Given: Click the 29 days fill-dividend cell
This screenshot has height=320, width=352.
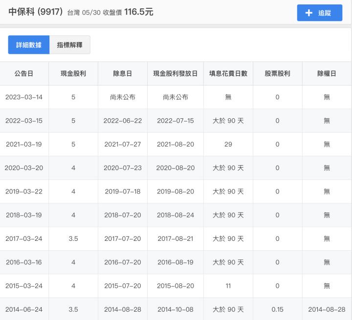Looking at the screenshot, I should click(228, 144).
